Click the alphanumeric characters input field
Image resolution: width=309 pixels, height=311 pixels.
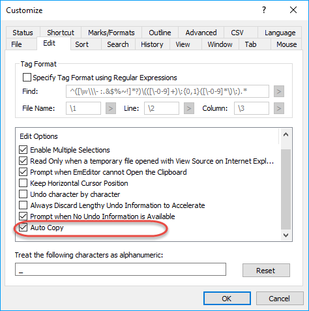tap(121, 269)
